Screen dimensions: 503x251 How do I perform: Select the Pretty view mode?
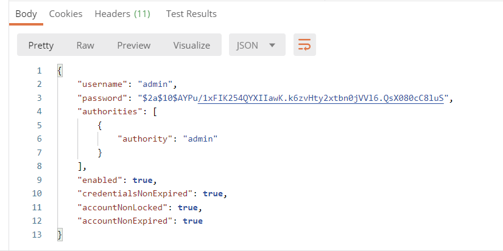[41, 46]
